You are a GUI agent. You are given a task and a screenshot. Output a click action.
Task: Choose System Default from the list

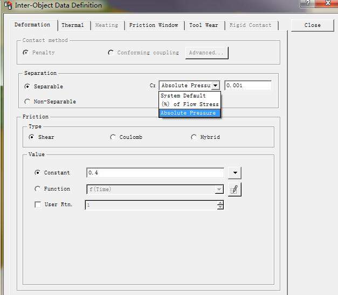190,96
